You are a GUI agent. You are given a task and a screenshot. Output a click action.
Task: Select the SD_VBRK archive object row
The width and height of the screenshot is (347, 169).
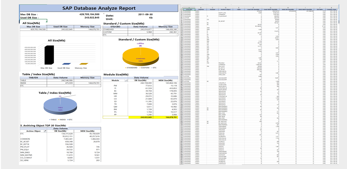(60, 160)
